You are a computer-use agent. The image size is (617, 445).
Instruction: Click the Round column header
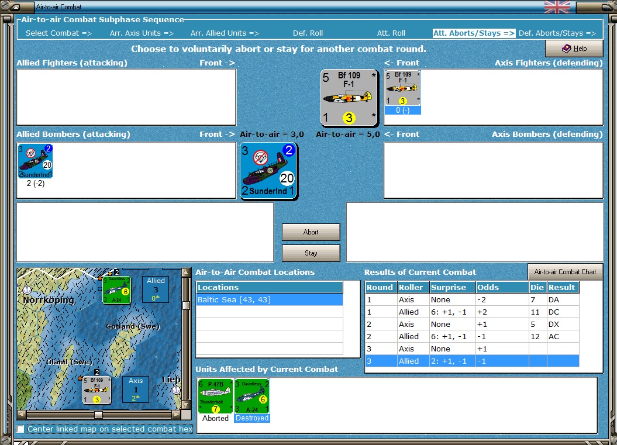point(381,287)
